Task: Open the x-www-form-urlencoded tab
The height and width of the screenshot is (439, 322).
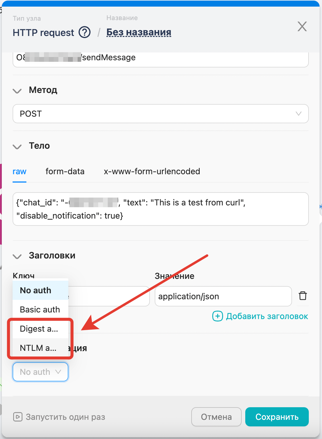Action: tap(152, 172)
